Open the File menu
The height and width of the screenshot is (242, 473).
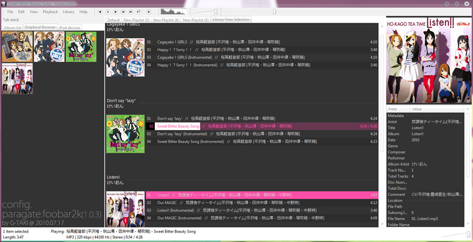point(10,12)
